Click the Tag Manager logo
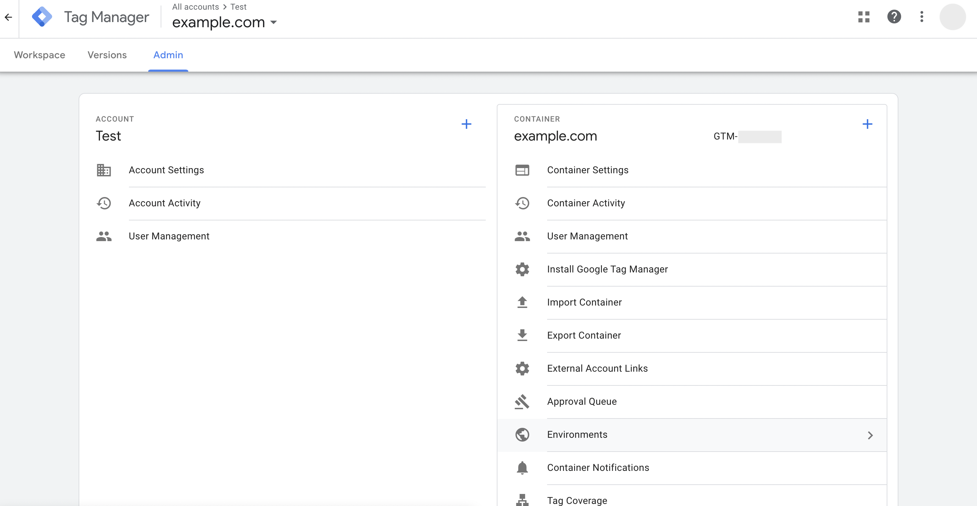The height and width of the screenshot is (506, 977). click(x=42, y=17)
